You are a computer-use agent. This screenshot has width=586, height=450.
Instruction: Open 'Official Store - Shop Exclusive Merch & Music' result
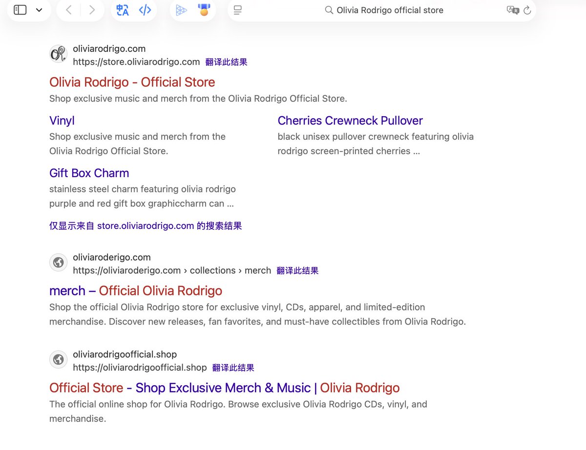click(225, 388)
